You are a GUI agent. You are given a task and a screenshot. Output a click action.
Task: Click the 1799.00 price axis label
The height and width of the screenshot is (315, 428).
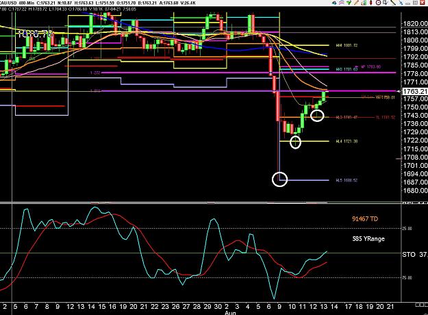415,49
